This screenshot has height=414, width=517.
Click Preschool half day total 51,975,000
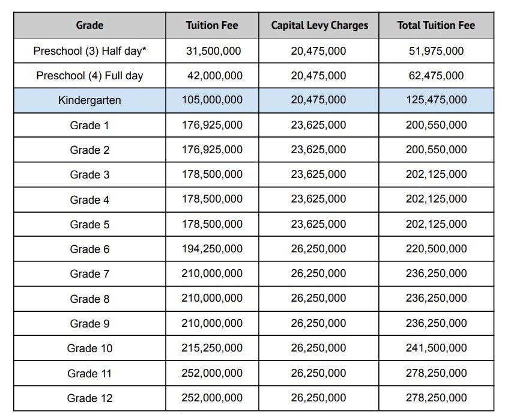coord(436,51)
